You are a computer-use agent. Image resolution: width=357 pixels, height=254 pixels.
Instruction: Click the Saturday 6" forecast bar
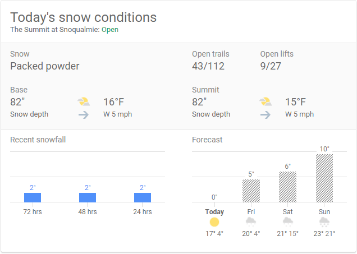pos(287,187)
